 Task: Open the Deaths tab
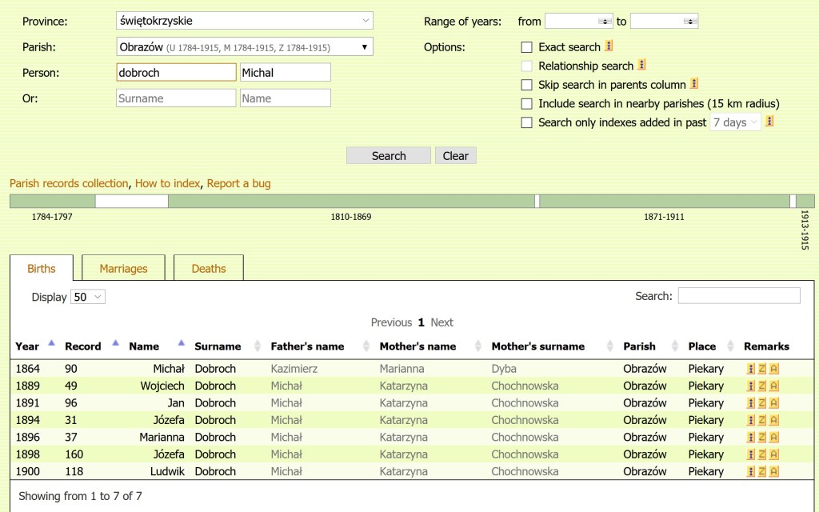click(209, 269)
